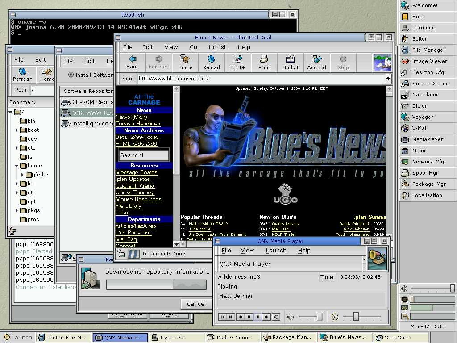The width and height of the screenshot is (457, 343).
Task: Rewind the track in Media Player
Action: (x=241, y=317)
